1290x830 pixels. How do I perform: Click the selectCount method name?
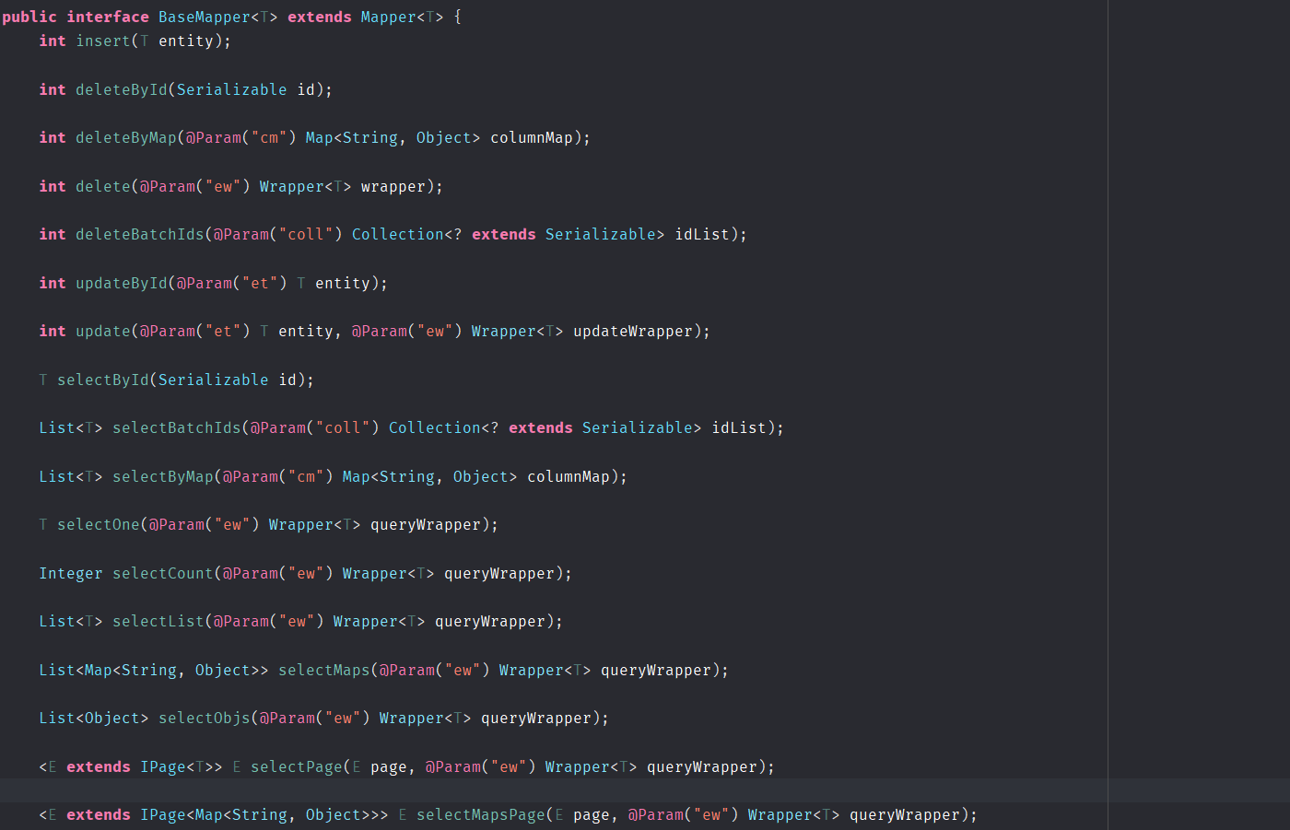click(x=163, y=573)
